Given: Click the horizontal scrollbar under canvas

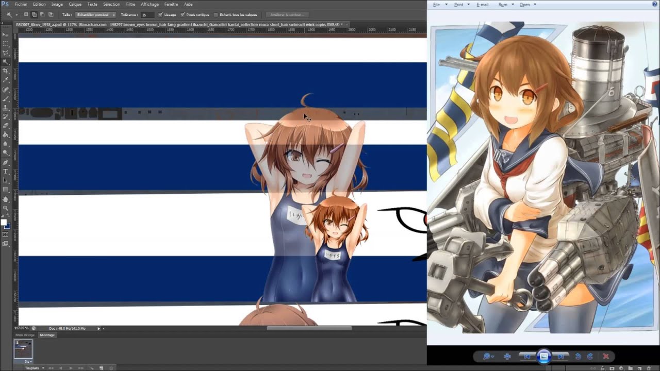Looking at the screenshot, I should pyautogui.click(x=309, y=328).
